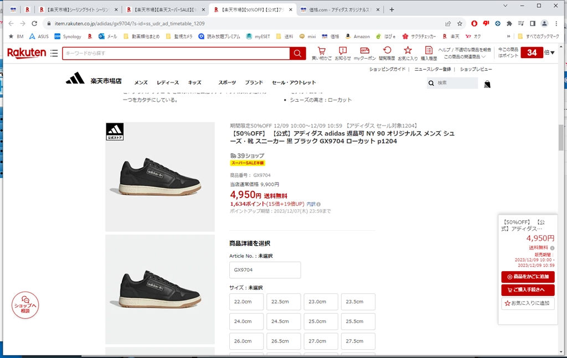Select size 27.5cm
Image resolution: width=567 pixels, height=358 pixels.
[x=358, y=341]
